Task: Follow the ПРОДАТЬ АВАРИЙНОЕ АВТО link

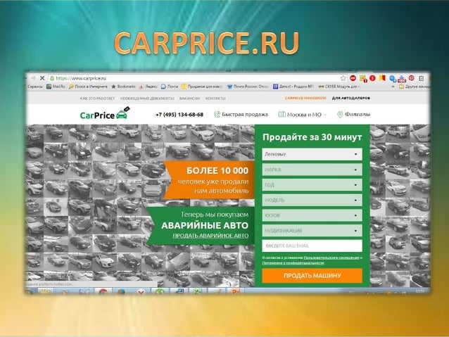Action: pos(210,236)
